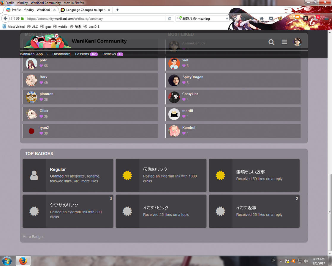
Task: Switch to 'Language Changed to Japan' tab
Action: click(x=86, y=10)
